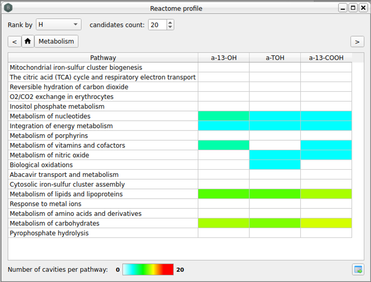371x282 pixels.
Task: Select Inositol phosphate metabolism row
Action: point(103,106)
